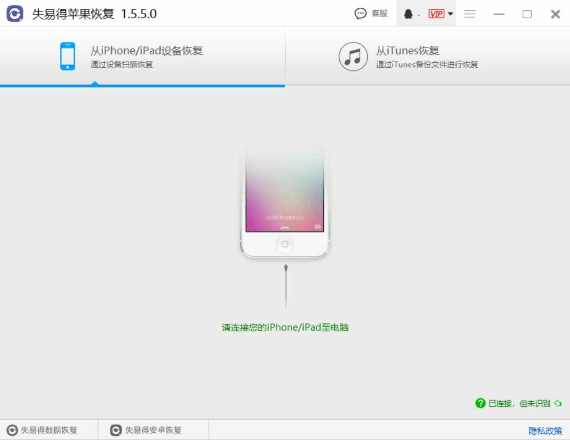Maximize the recovery window
Screen dimensions: 570x440
coord(527,14)
